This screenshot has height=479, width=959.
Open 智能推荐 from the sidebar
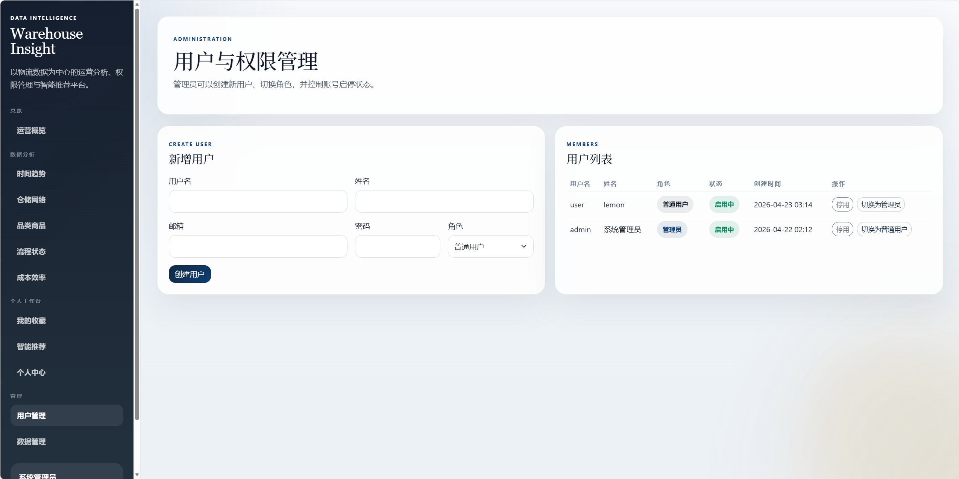click(31, 347)
